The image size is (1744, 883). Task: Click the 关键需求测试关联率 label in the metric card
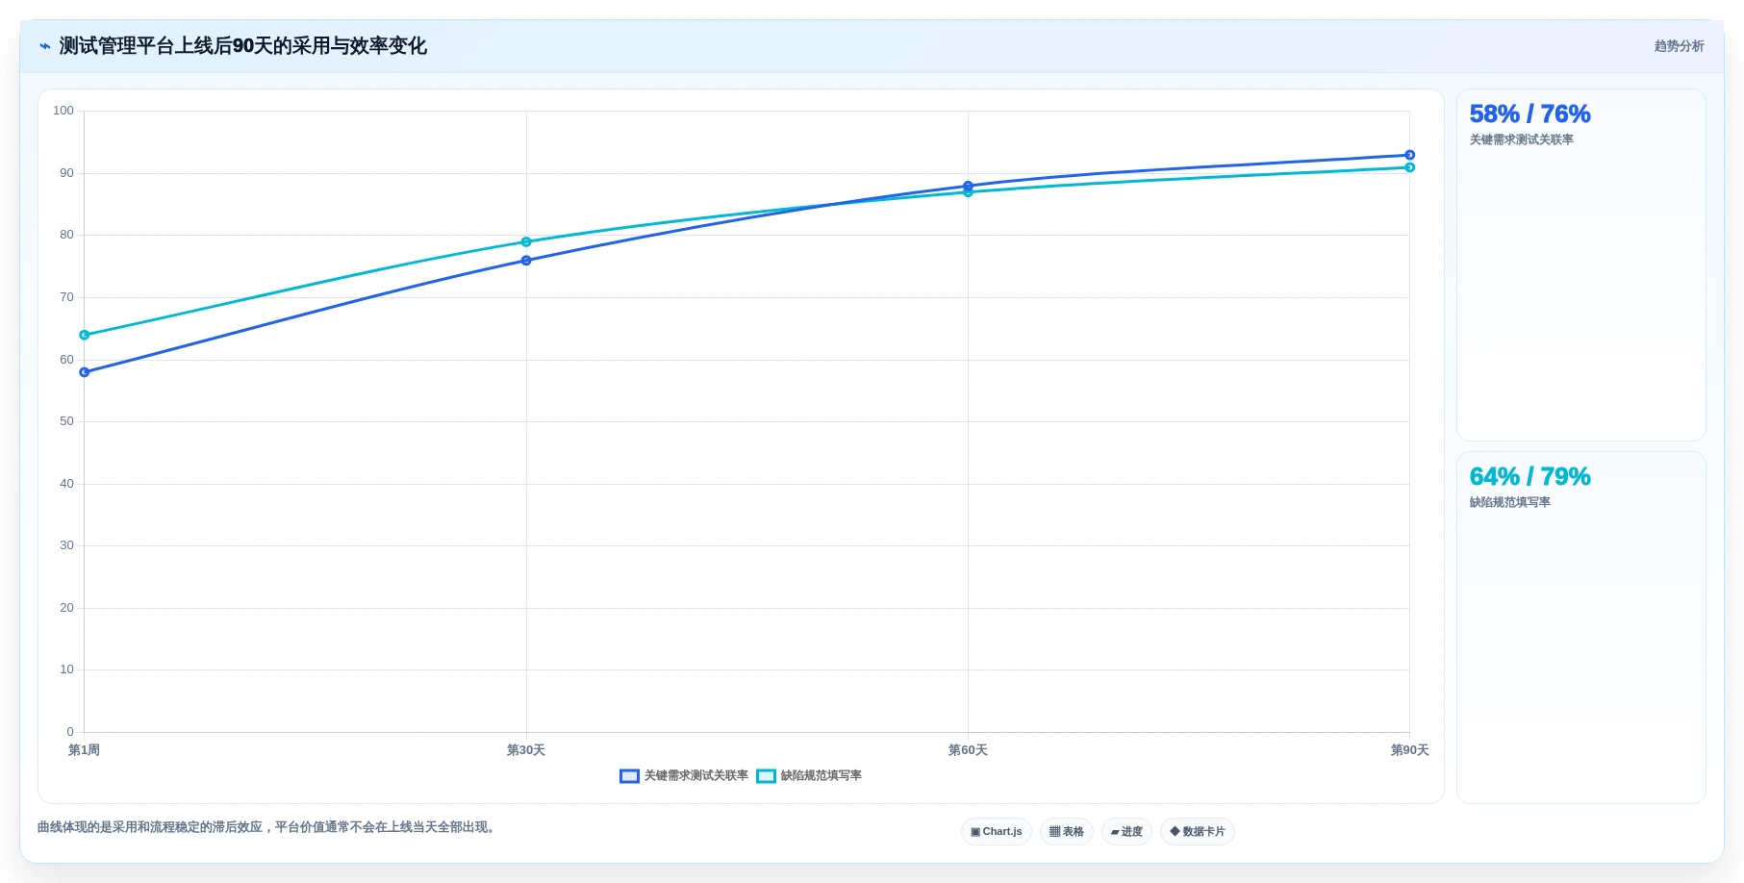1522,140
